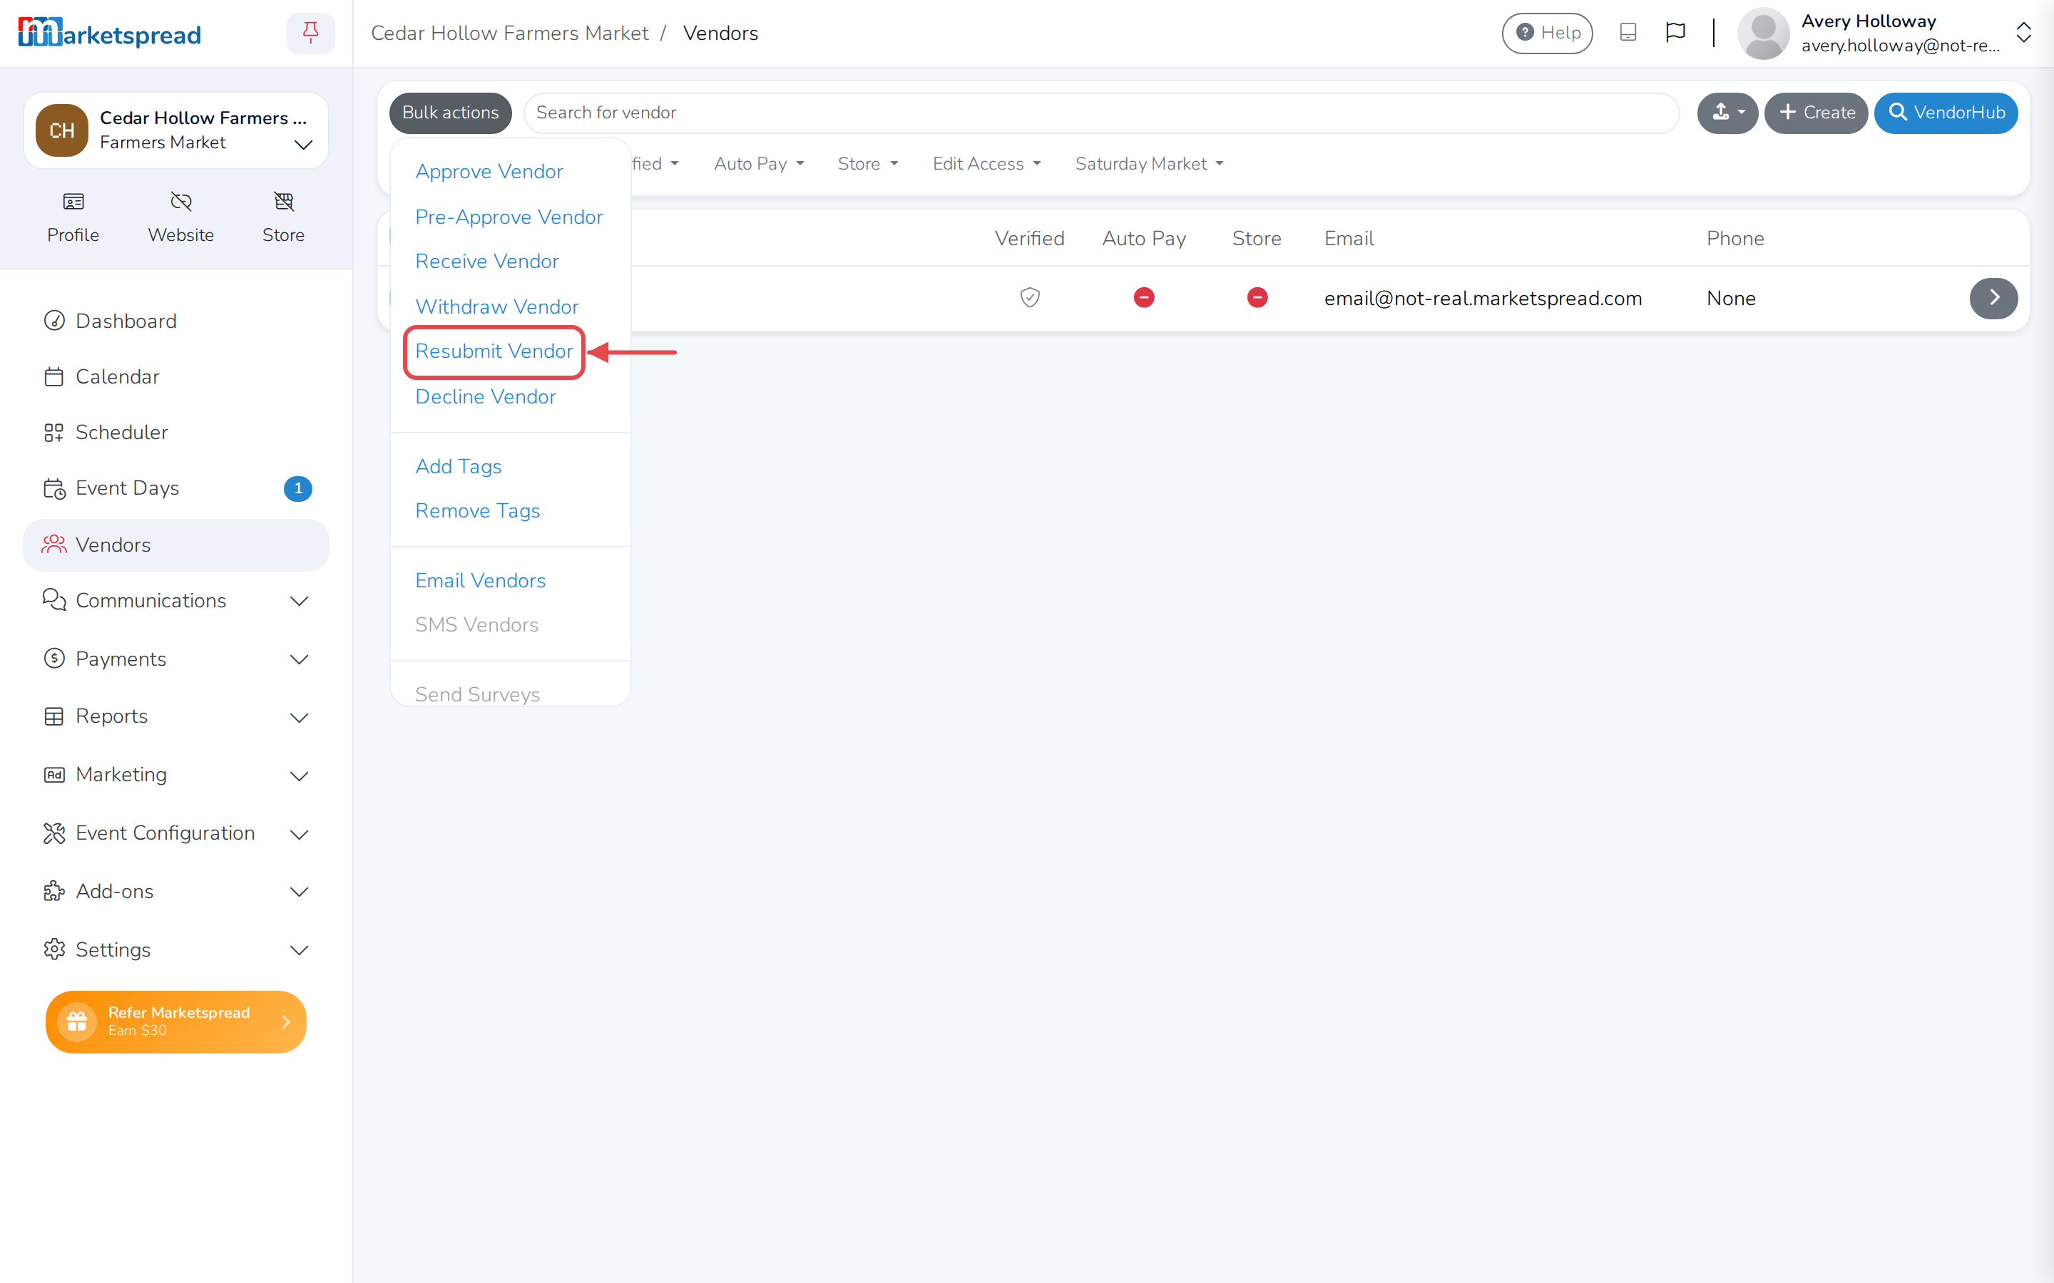Select Resubmit Vendor from bulk actions

[494, 351]
